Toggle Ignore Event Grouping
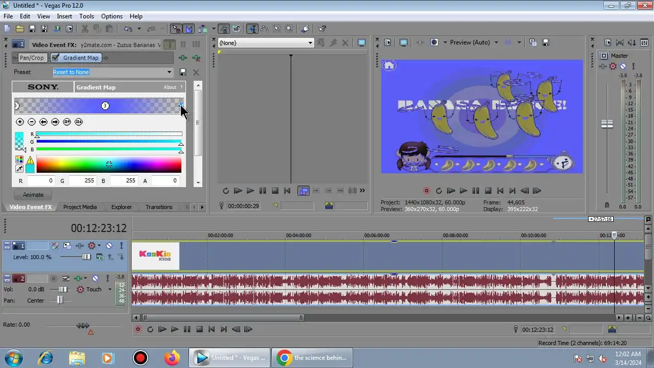 (x=236, y=29)
